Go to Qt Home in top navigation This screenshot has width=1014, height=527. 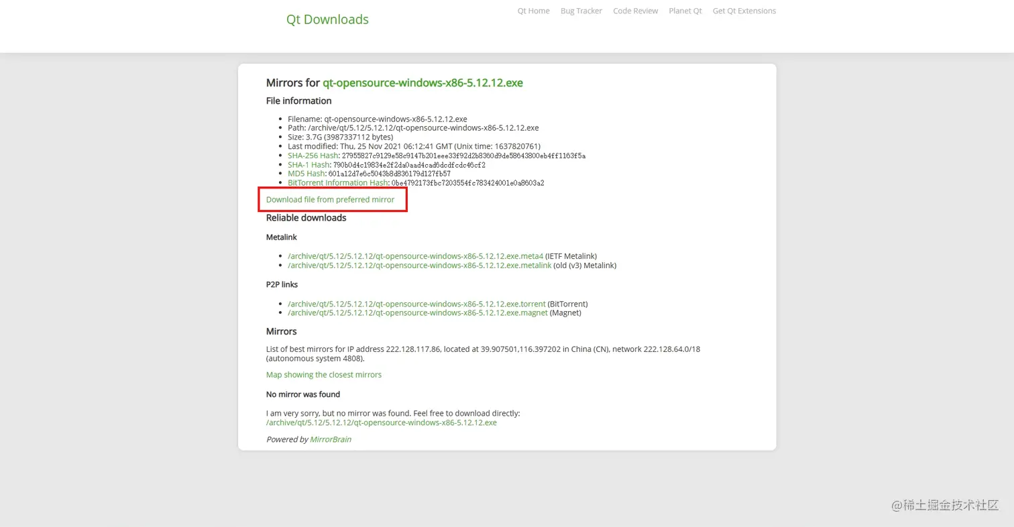pyautogui.click(x=533, y=11)
